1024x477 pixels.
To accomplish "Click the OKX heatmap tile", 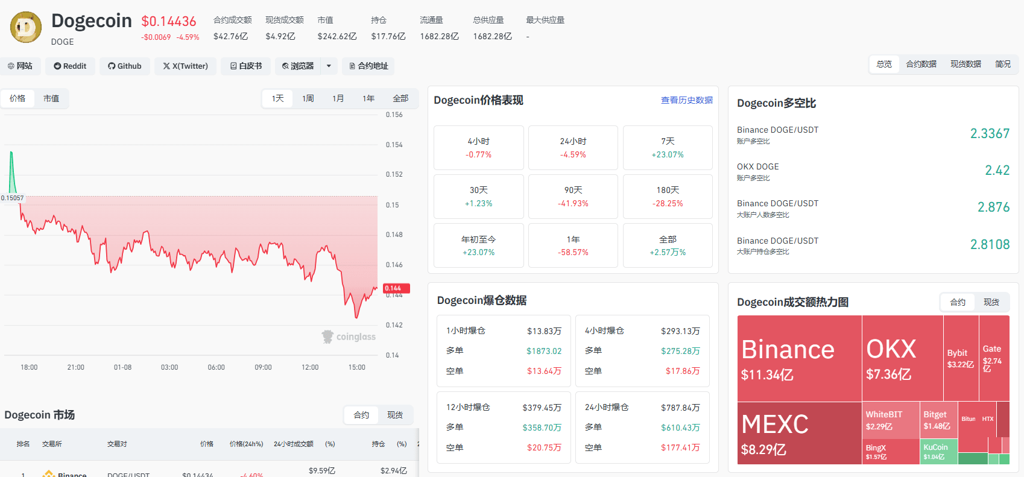I will coord(903,358).
